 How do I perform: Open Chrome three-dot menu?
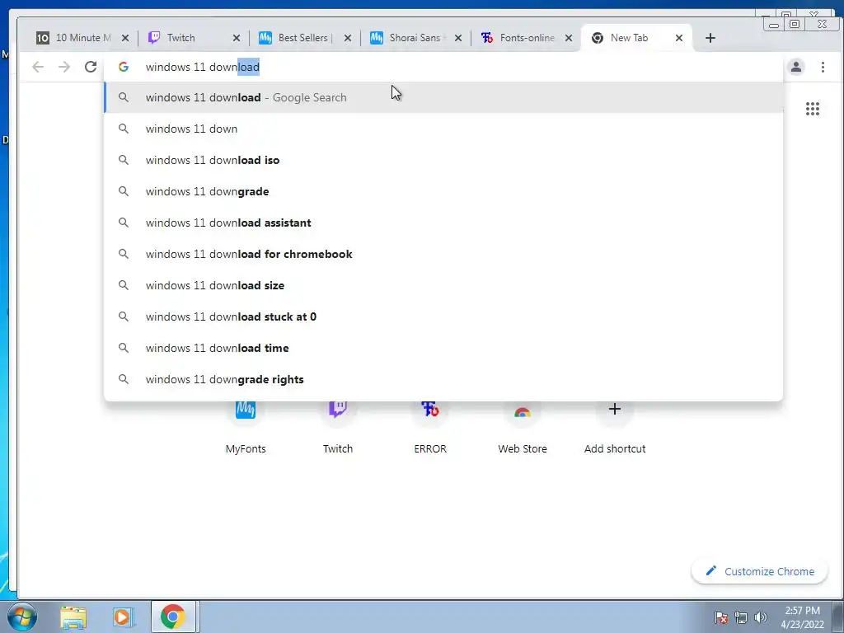tap(823, 67)
